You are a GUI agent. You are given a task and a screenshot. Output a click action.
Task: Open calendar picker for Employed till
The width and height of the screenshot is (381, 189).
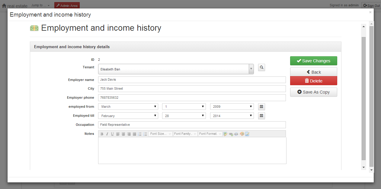click(x=261, y=116)
